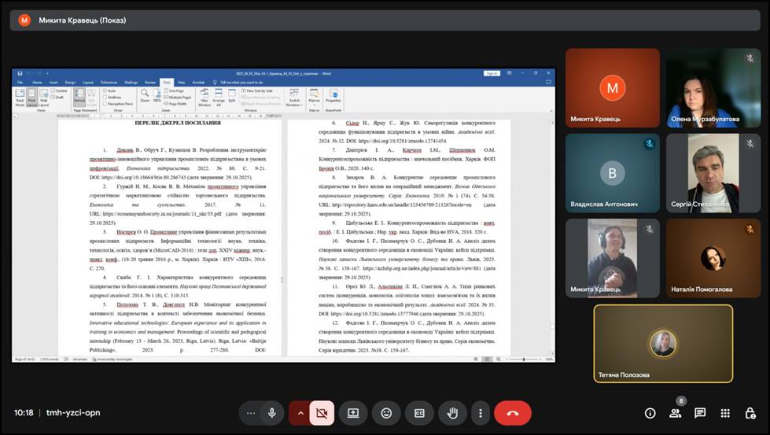Open the three-dot more options menu
770x435 pixels.
481,413
